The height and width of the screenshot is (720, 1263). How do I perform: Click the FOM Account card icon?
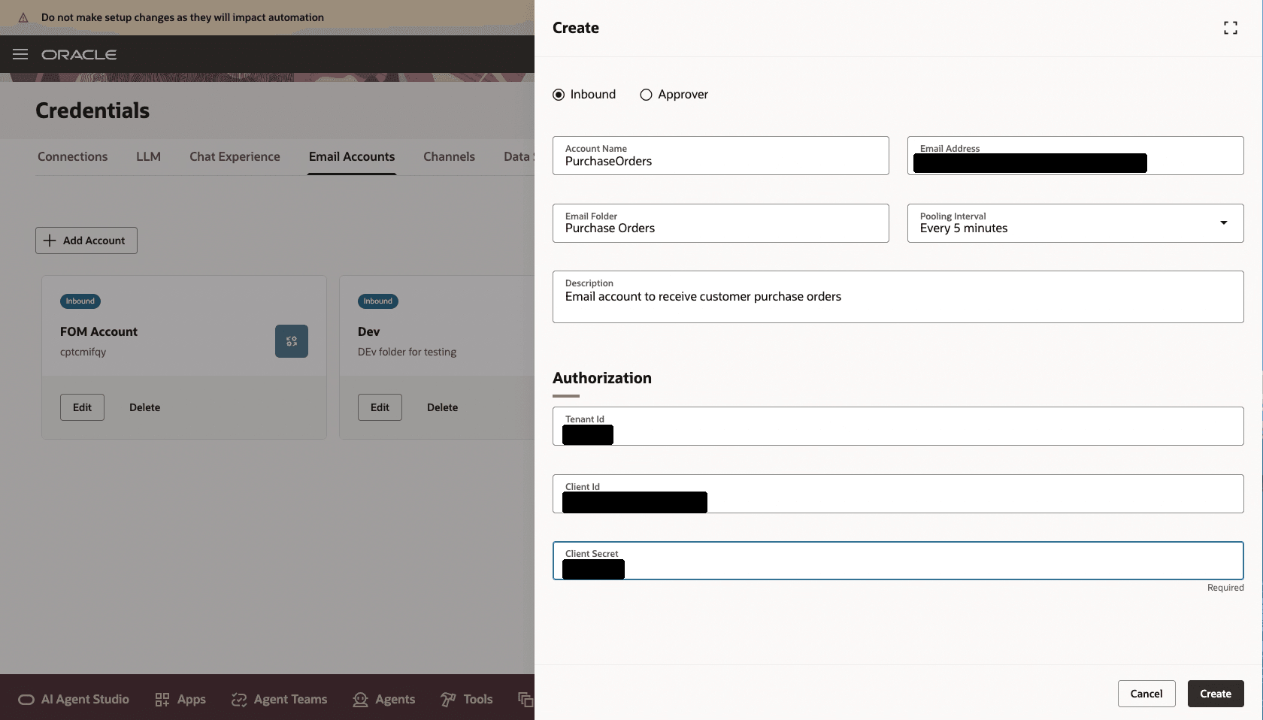point(292,341)
